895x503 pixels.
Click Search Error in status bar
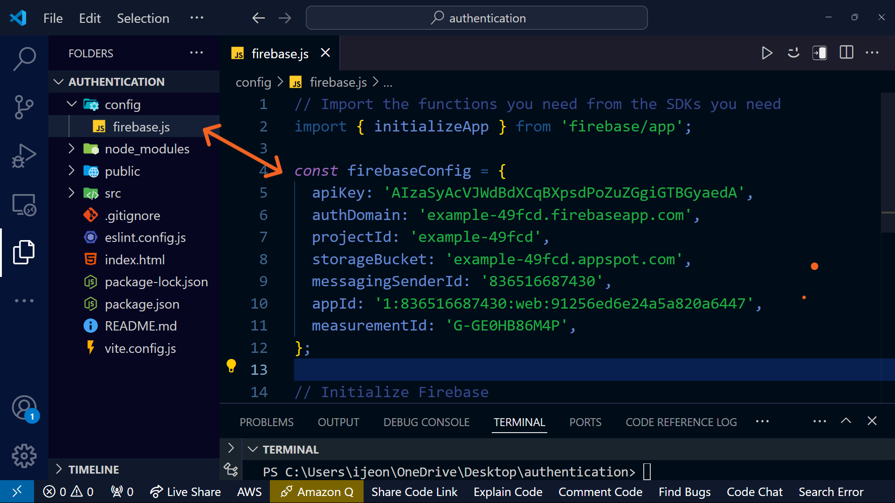(x=831, y=492)
